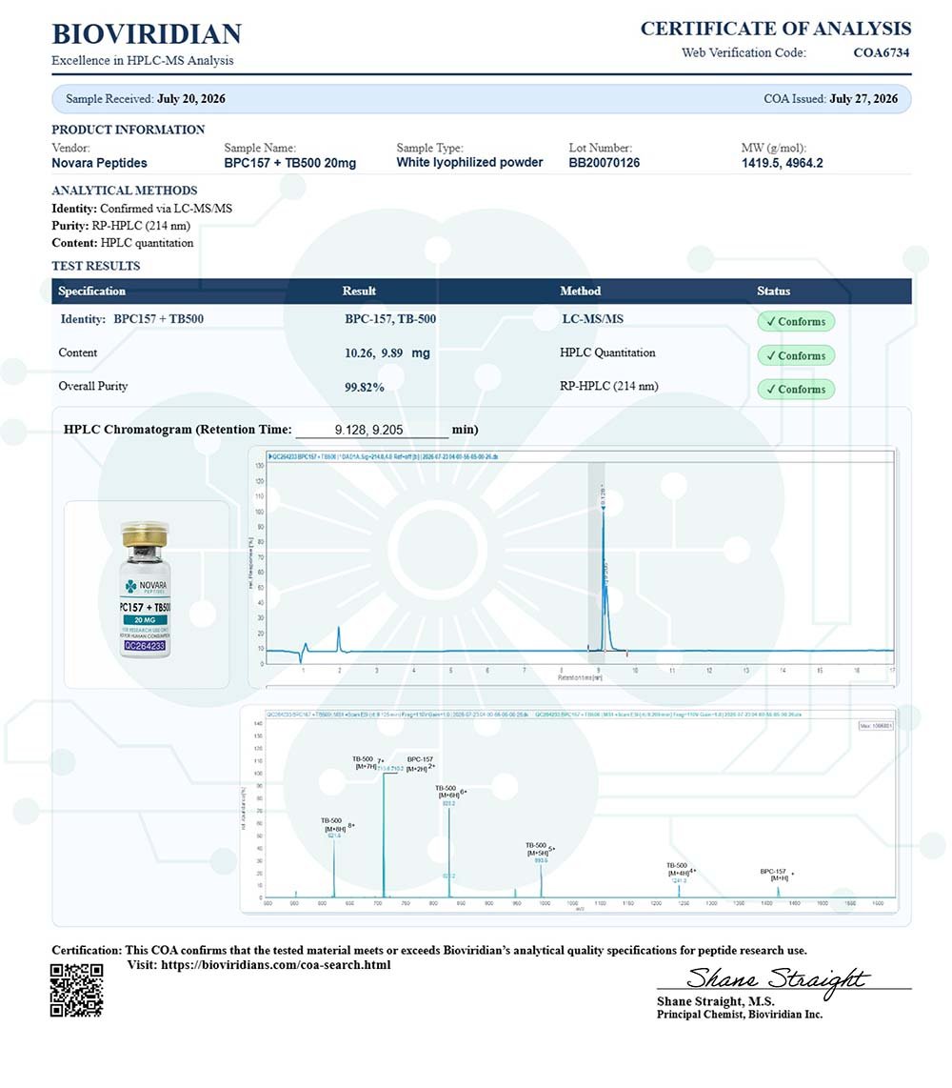Click the TEST RESULTS section heading
This screenshot has height=1088, width=952.
[96, 266]
